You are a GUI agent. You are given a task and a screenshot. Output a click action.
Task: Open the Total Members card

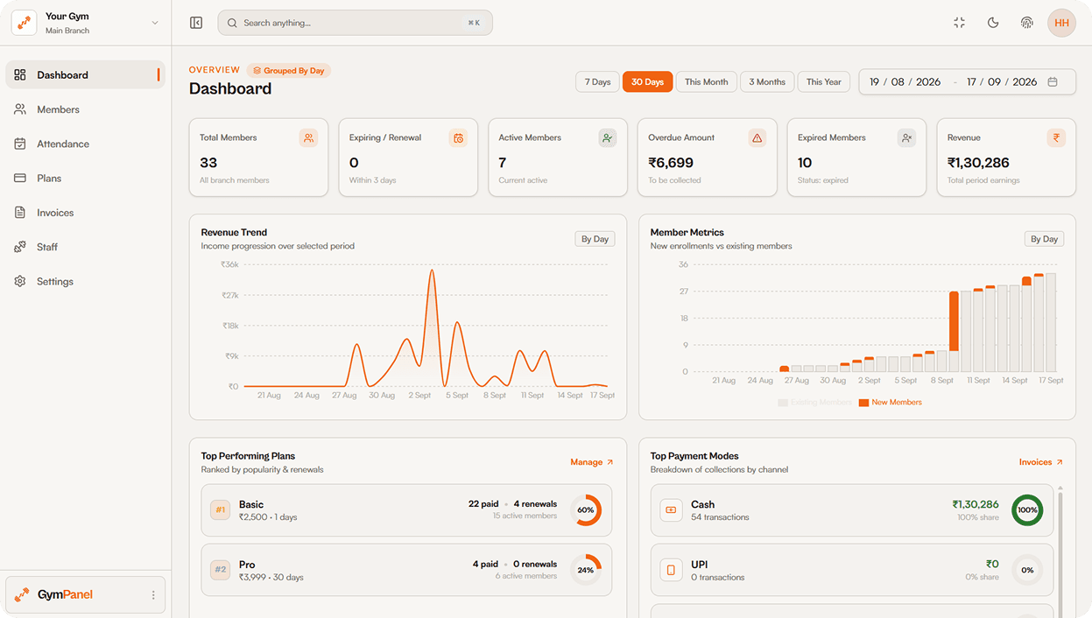[258, 158]
